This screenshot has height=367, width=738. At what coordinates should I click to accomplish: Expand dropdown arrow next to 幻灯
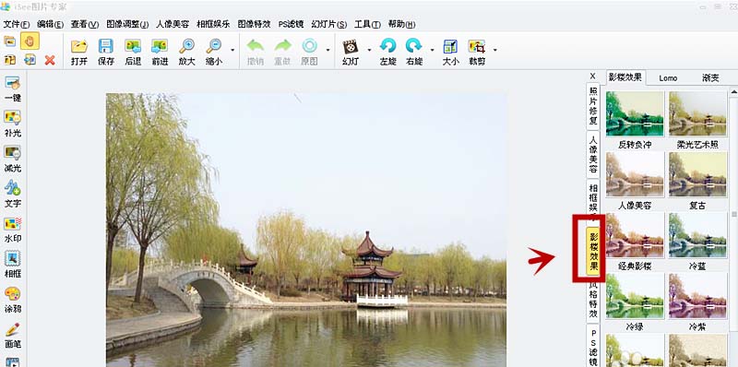point(369,50)
